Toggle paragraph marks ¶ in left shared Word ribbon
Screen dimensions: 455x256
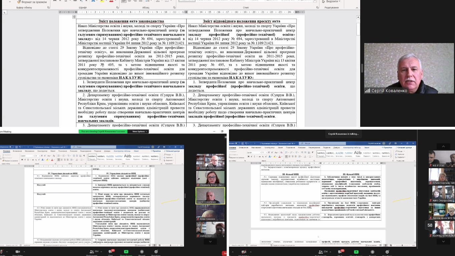84,156
